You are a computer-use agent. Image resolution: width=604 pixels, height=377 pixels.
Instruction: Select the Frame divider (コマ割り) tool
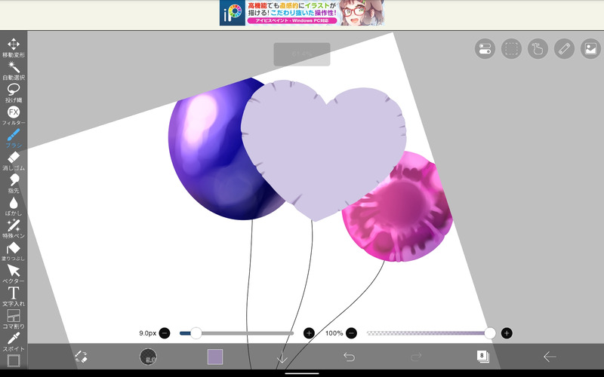pyautogui.click(x=14, y=319)
